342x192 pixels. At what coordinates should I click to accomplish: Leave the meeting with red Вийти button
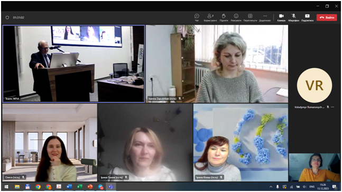point(327,17)
